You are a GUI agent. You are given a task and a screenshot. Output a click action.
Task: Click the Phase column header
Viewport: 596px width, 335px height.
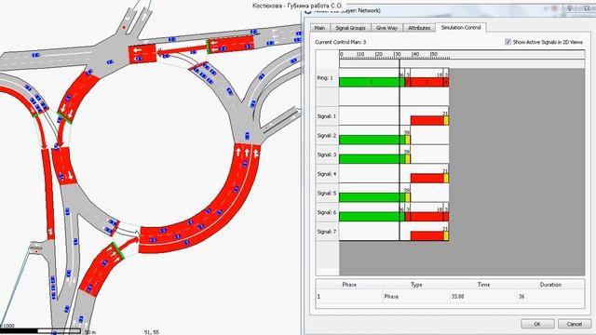click(349, 285)
